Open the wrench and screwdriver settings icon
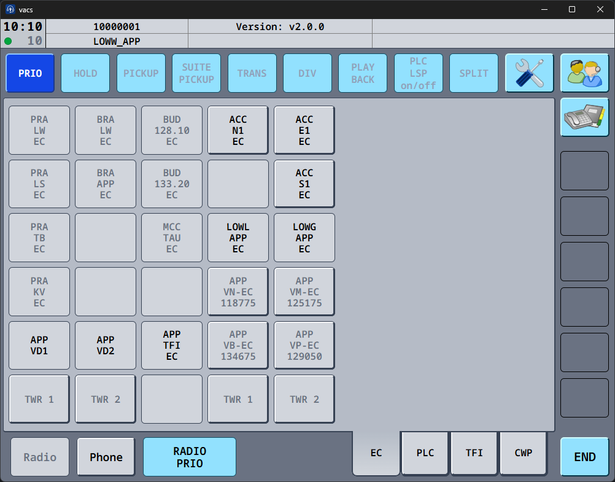615x482 pixels. (x=529, y=73)
